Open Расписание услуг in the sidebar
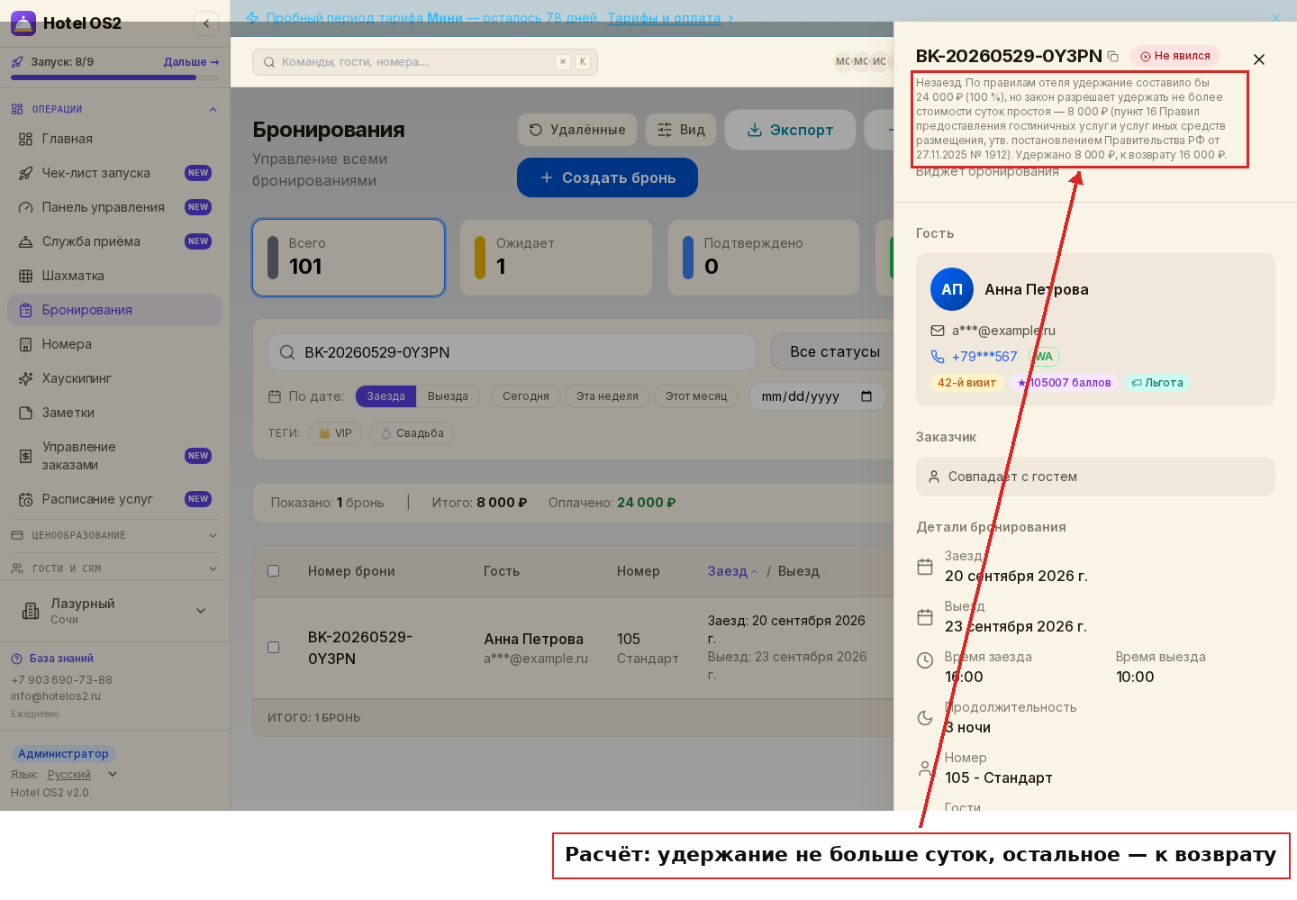The height and width of the screenshot is (900, 1297). coord(114,499)
